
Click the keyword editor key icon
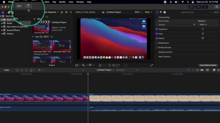click(x=19, y=6)
